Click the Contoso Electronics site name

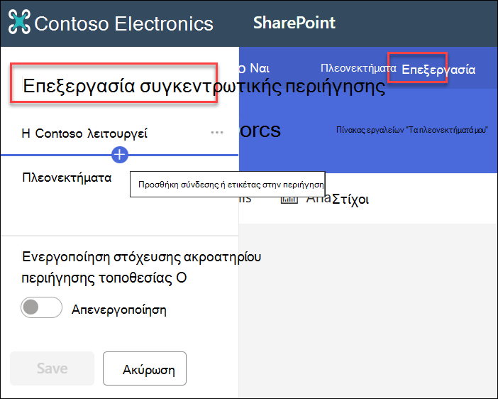tap(123, 23)
